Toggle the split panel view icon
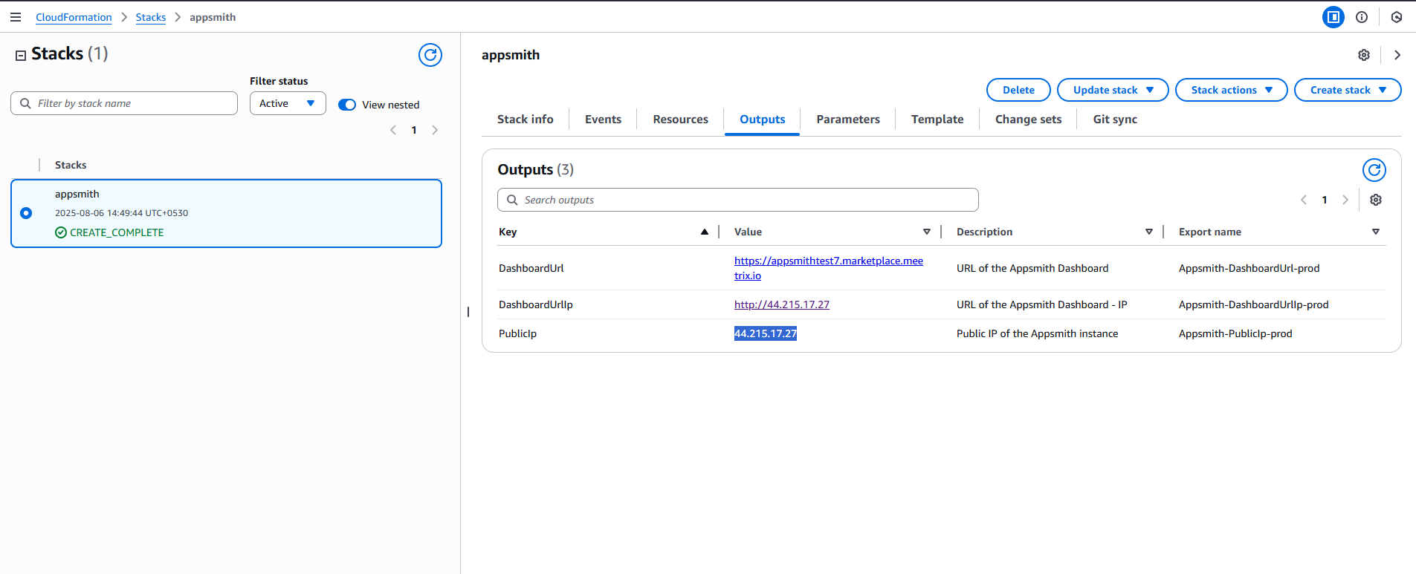1416x574 pixels. point(1333,17)
